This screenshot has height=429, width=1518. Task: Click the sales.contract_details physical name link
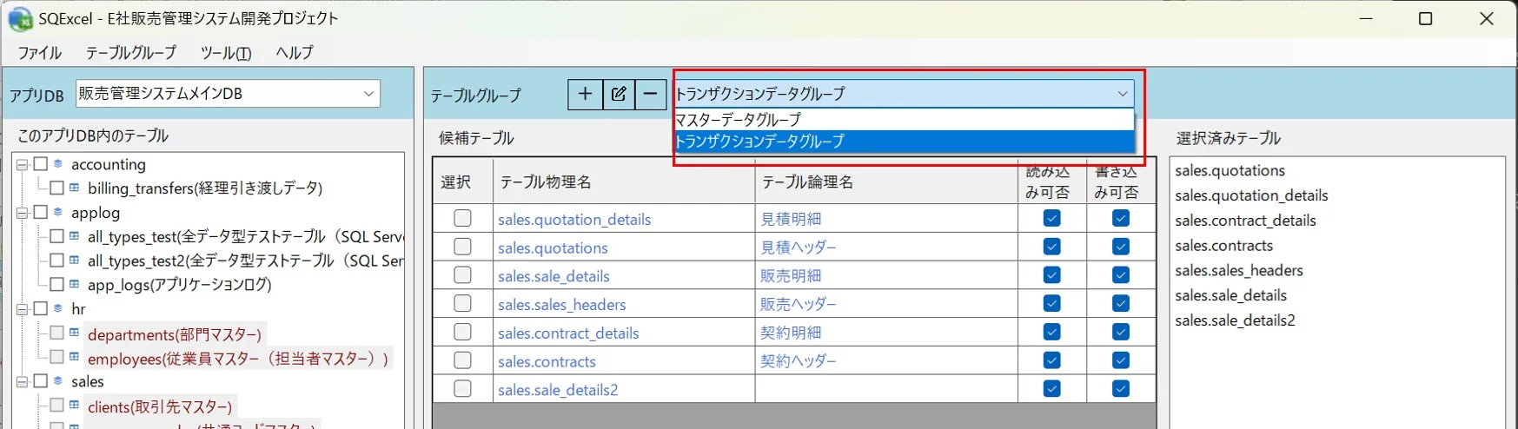click(x=568, y=333)
